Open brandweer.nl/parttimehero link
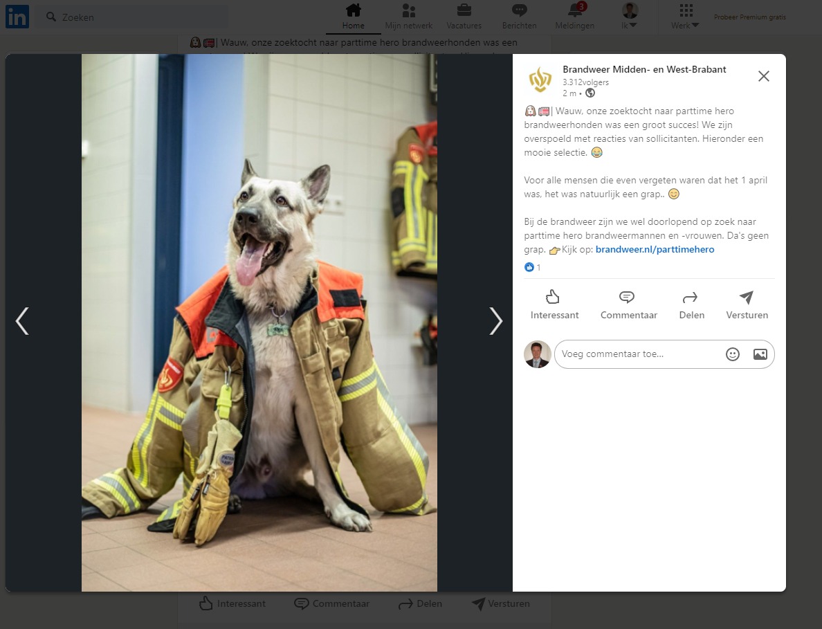This screenshot has width=822, height=629. click(x=655, y=250)
